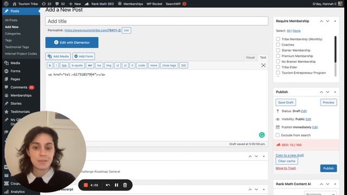Check the Premium Membership box

coord(278,56)
